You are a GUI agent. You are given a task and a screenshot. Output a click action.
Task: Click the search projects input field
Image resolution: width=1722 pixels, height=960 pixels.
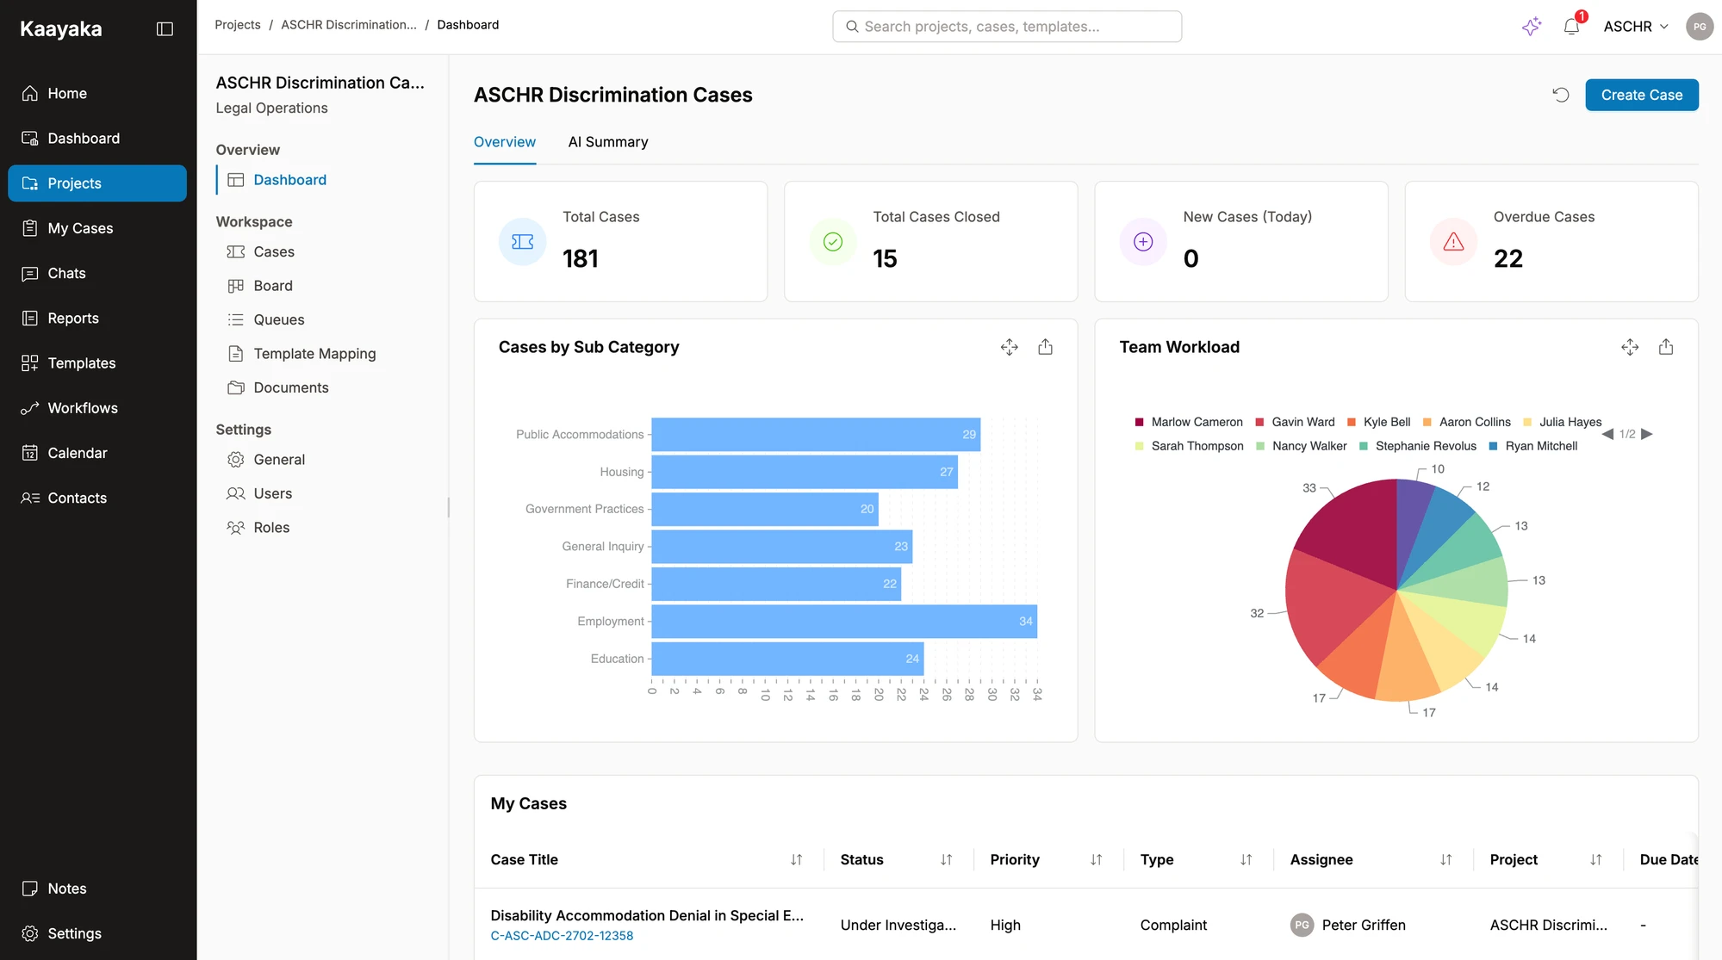pyautogui.click(x=1007, y=27)
